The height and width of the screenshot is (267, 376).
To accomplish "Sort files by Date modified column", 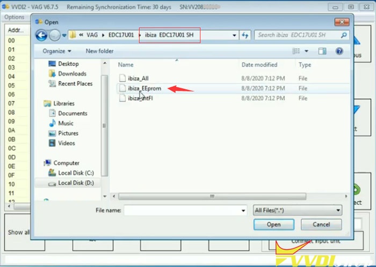I will [x=259, y=64].
